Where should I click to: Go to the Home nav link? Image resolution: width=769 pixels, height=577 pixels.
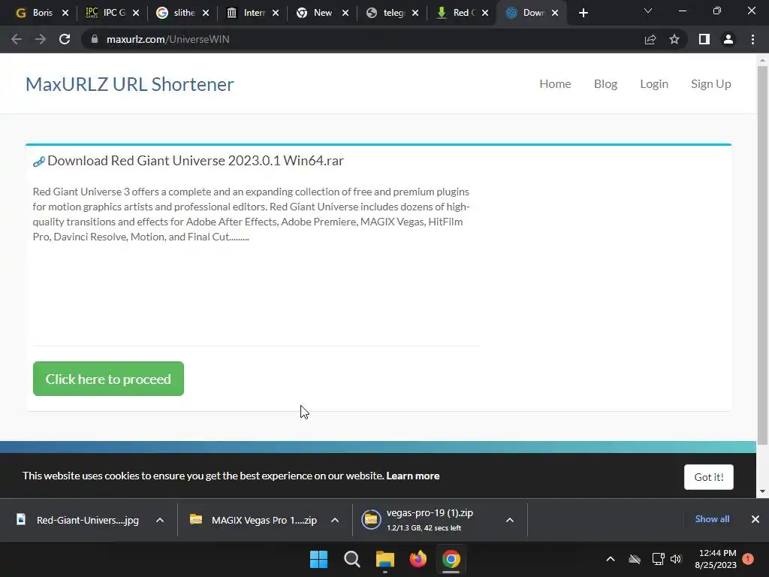pyautogui.click(x=555, y=84)
